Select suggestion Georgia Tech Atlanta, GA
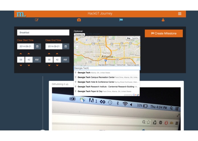This screenshot has width=198, height=141. 107,72
